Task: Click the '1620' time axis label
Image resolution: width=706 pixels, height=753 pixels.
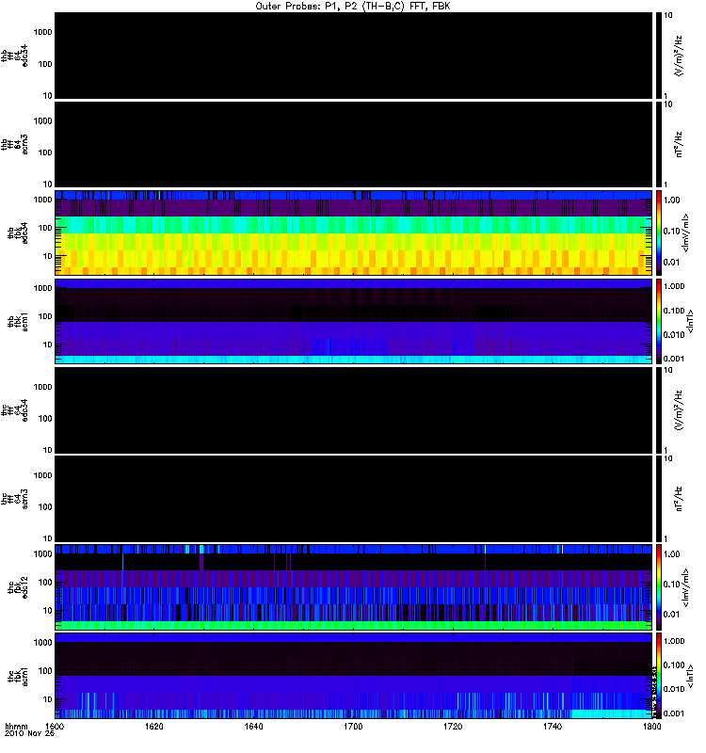Action: (x=154, y=726)
